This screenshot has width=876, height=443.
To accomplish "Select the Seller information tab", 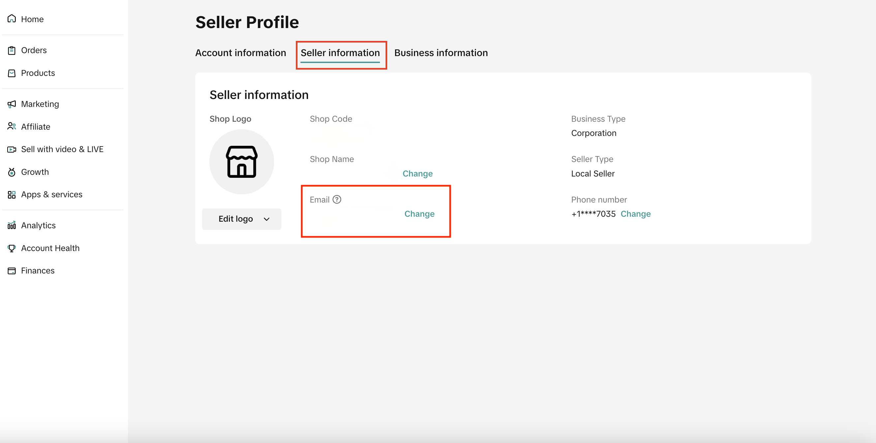I will [x=340, y=53].
